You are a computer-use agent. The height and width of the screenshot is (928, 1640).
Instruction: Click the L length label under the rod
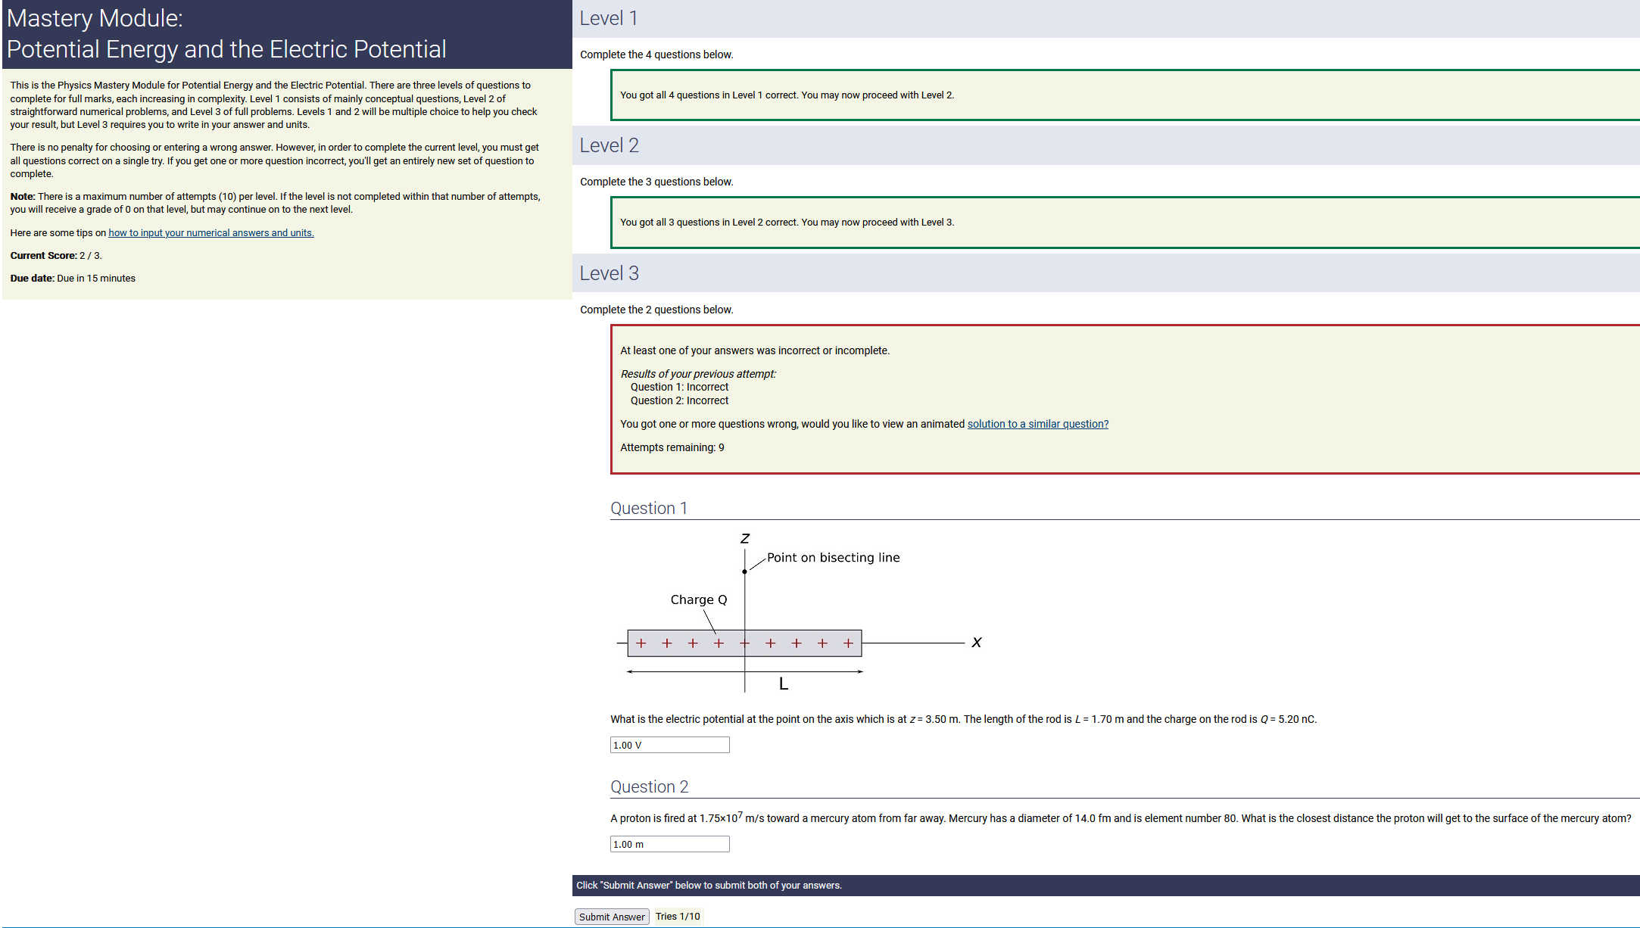point(784,684)
